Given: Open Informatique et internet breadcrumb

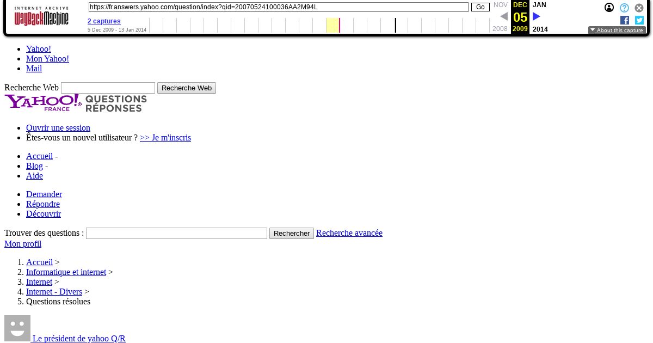Looking at the screenshot, I should click(66, 272).
